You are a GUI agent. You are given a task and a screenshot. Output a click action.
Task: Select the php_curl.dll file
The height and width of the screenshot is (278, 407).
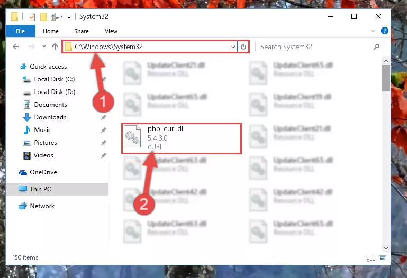click(182, 138)
